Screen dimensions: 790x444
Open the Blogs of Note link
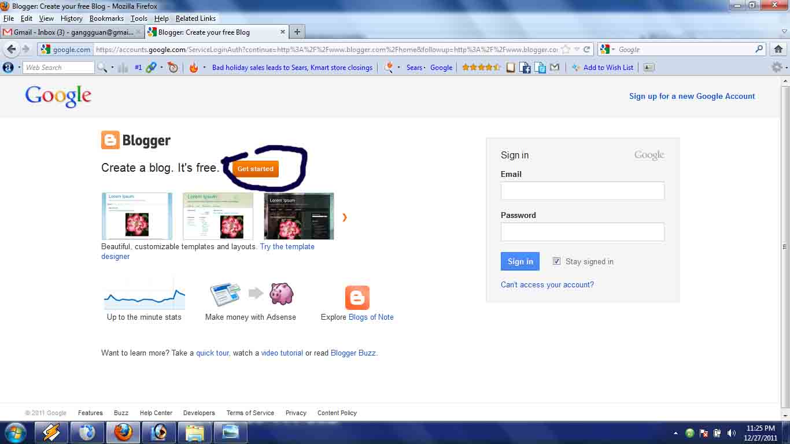tap(371, 317)
